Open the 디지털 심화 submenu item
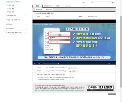Screen dimensions: 122x102 (x=11, y=12)
